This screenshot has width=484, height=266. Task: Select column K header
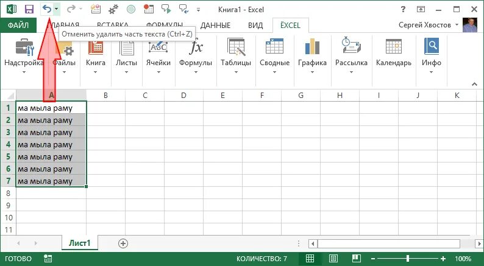point(457,96)
